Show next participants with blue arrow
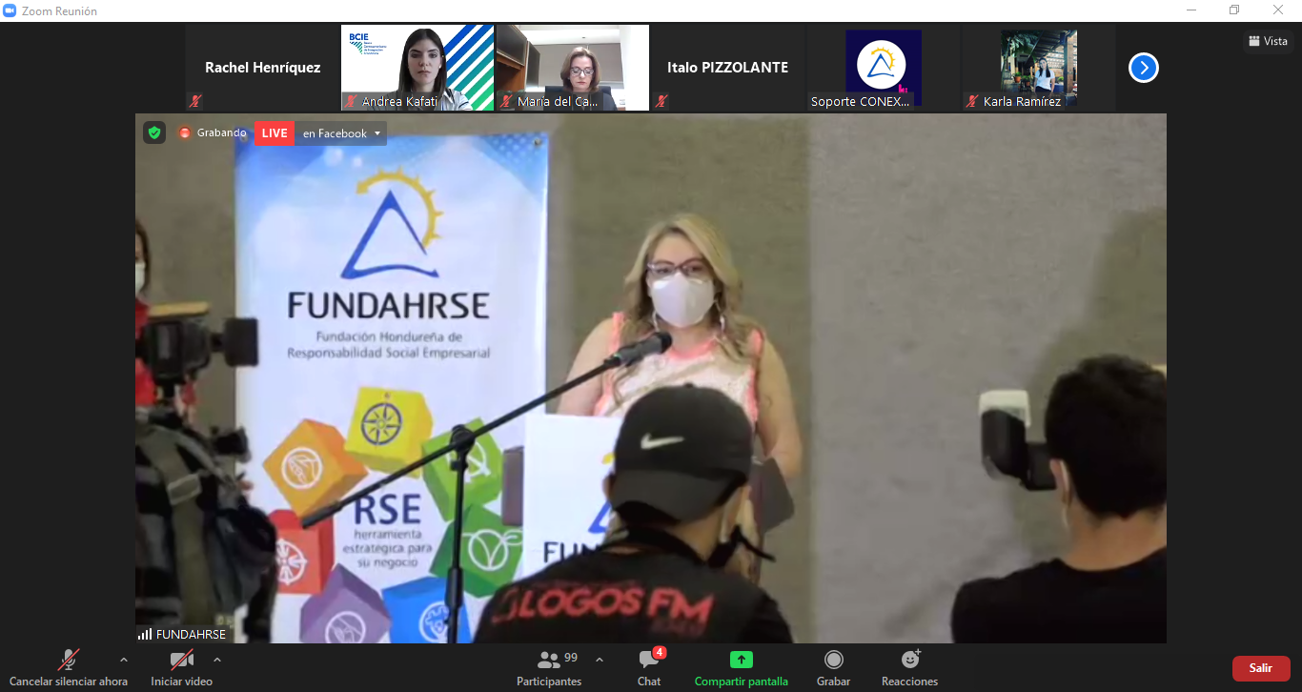The image size is (1302, 692). [1143, 68]
